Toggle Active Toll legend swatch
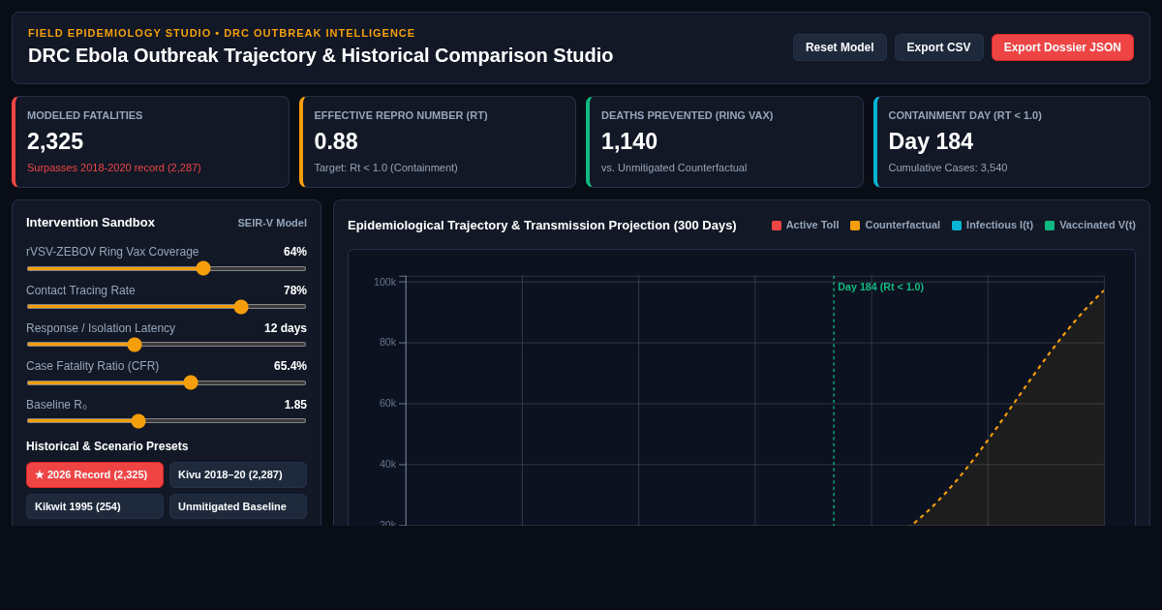This screenshot has width=1162, height=610. 777,226
